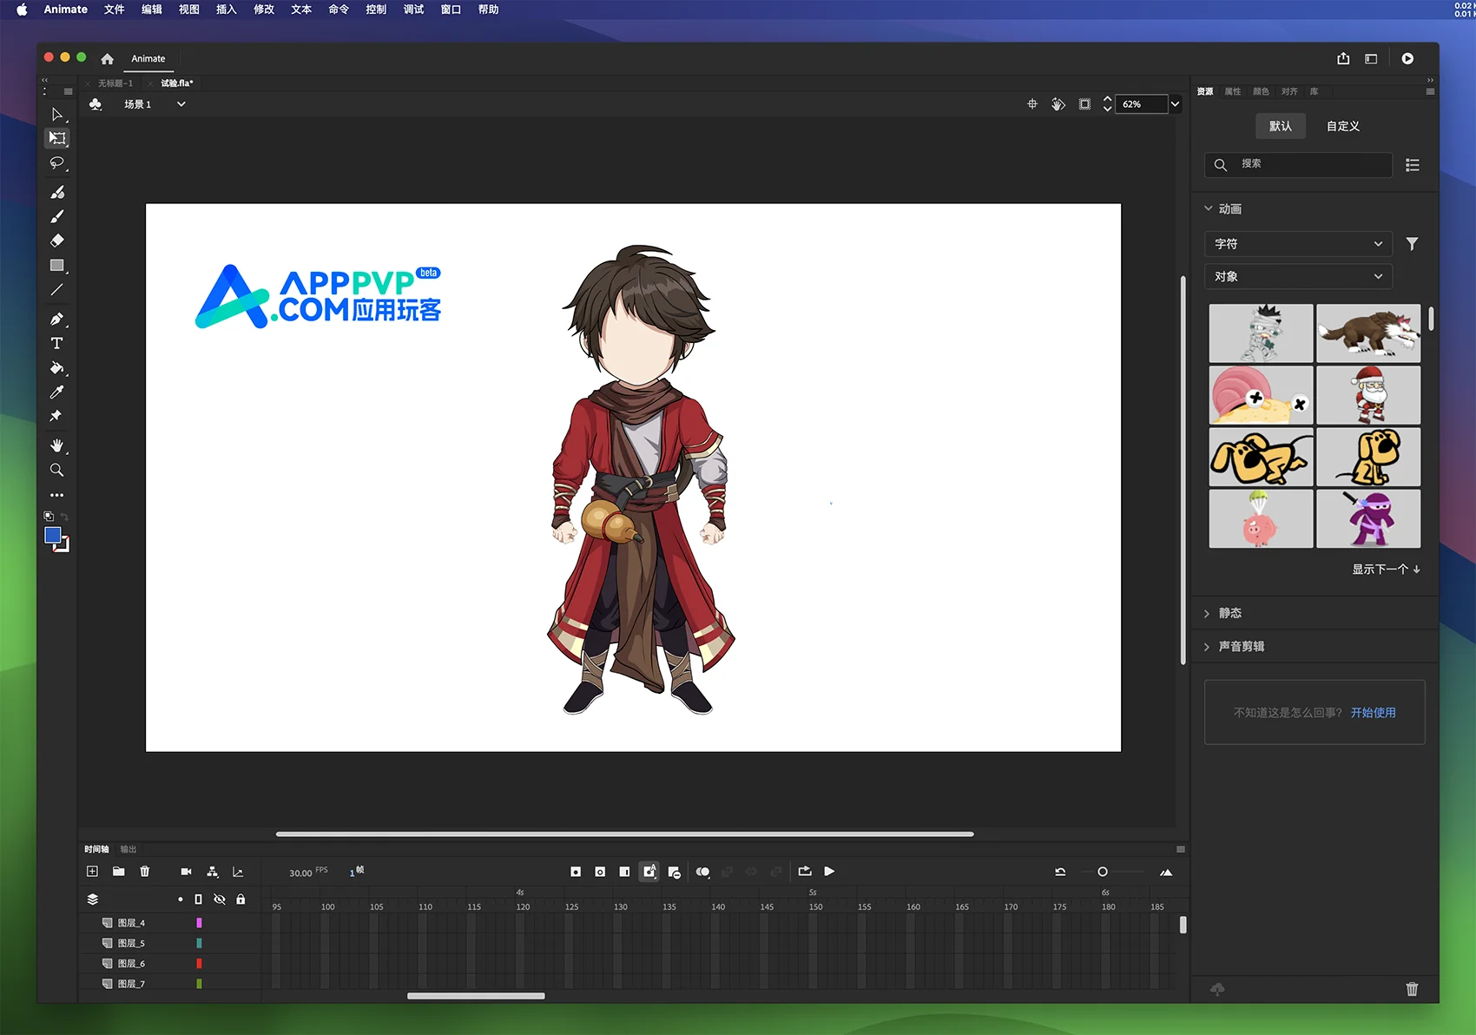Select the Hand tool

pyautogui.click(x=56, y=445)
